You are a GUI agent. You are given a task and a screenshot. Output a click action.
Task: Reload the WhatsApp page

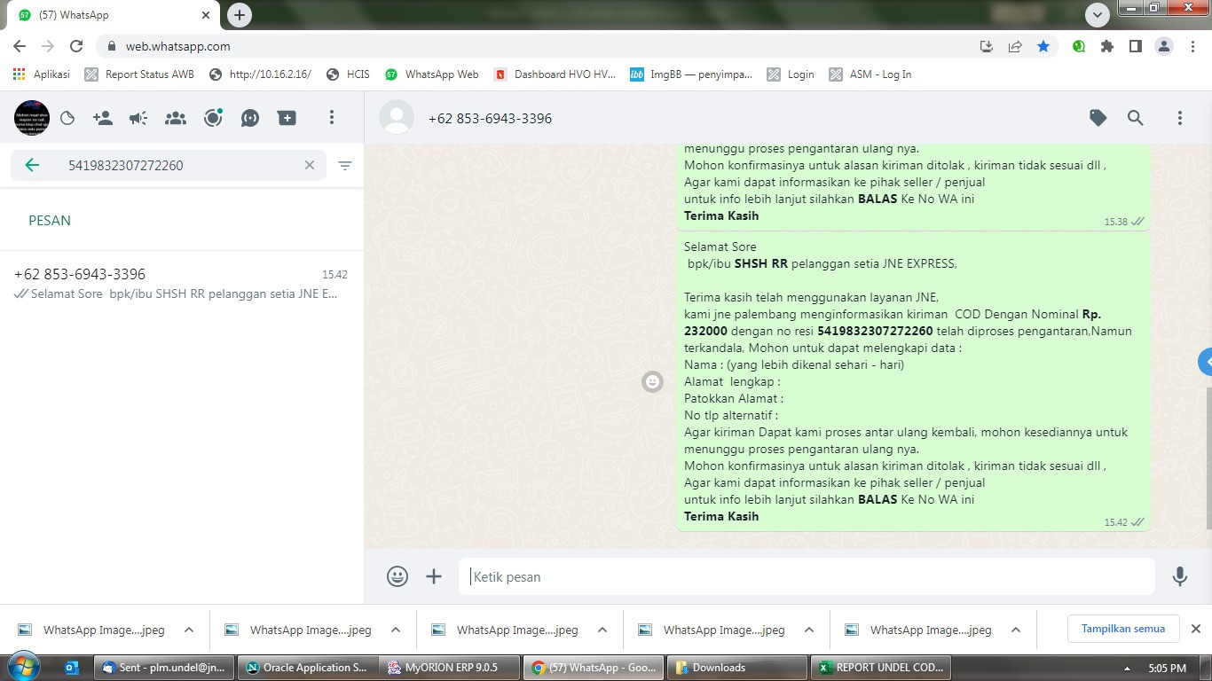76,46
